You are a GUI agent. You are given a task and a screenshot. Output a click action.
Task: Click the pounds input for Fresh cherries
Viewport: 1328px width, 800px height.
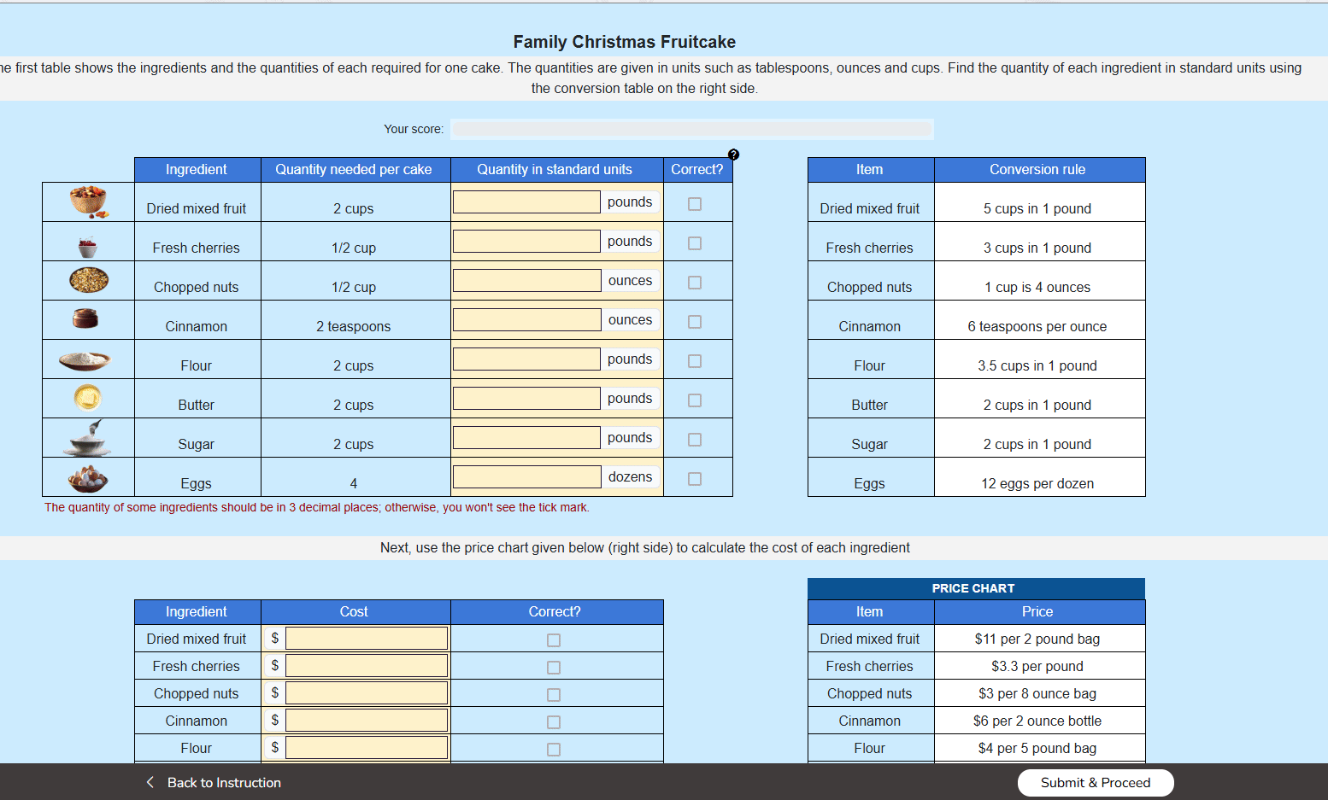[x=526, y=241]
